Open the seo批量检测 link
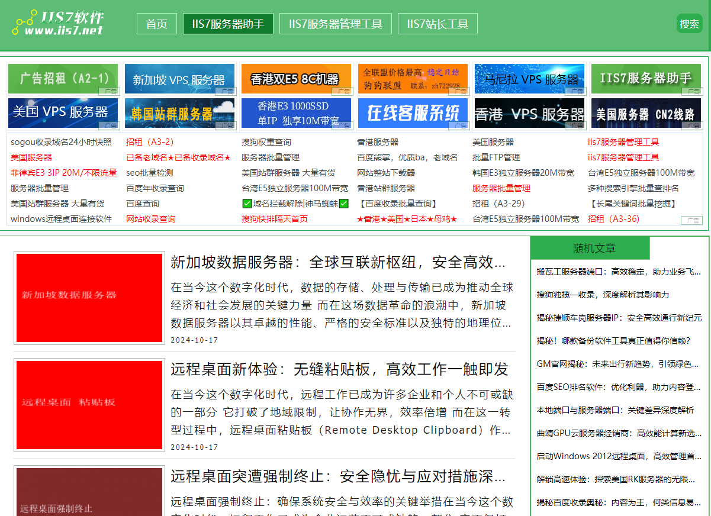This screenshot has height=516, width=711. [150, 173]
